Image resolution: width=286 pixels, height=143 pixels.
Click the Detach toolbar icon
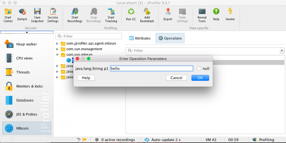coord(22,15)
